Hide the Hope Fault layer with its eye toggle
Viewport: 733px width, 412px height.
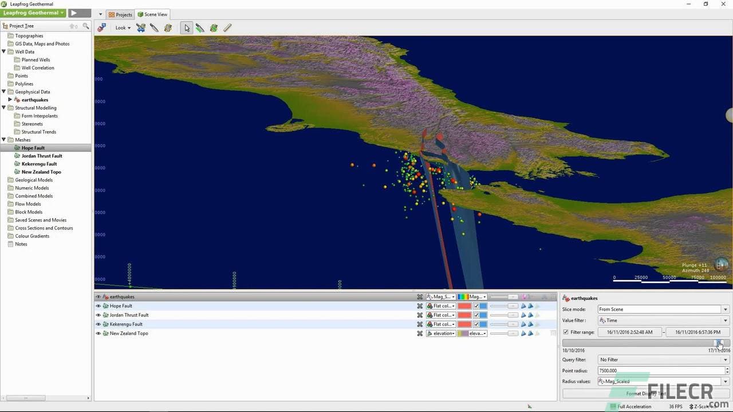coord(98,306)
